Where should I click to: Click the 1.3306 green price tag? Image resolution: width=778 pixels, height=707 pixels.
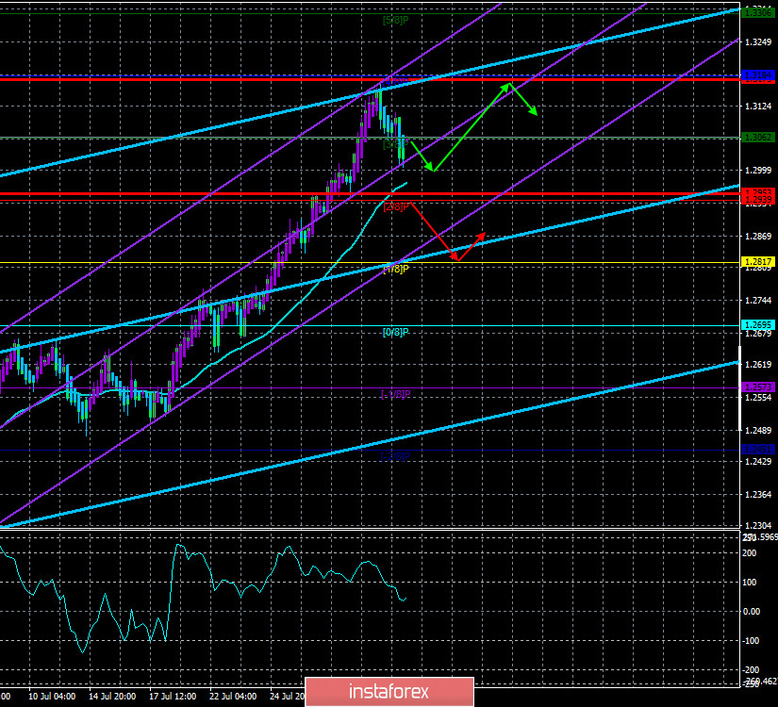point(758,11)
